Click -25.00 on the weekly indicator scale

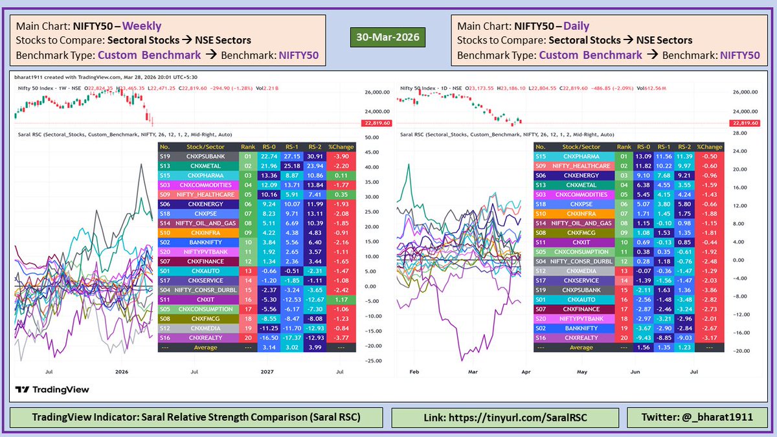372,361
